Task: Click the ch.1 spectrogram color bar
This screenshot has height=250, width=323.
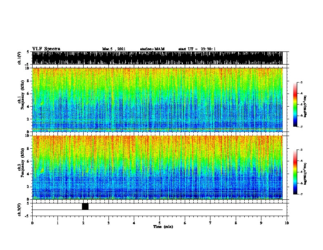Action: point(295,105)
